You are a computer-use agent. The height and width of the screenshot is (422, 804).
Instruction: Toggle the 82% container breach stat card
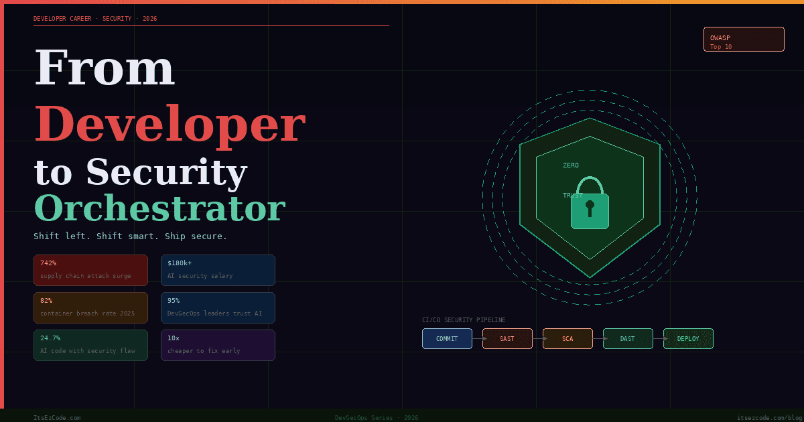click(x=90, y=307)
